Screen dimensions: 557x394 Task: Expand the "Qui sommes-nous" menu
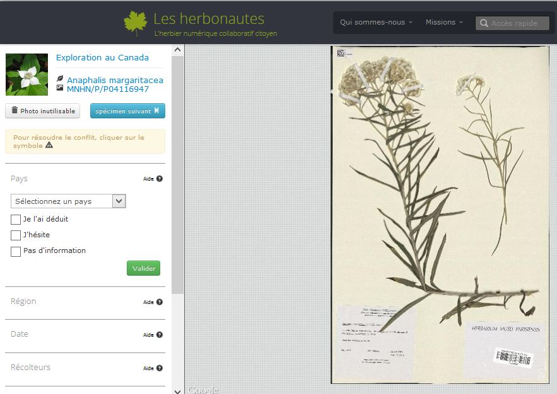point(376,22)
